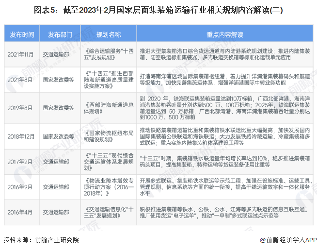Image resolution: width=317 pixels, height=250 pixels.
Task: Click the 2021年11月 date cell
Action: [x=20, y=54]
